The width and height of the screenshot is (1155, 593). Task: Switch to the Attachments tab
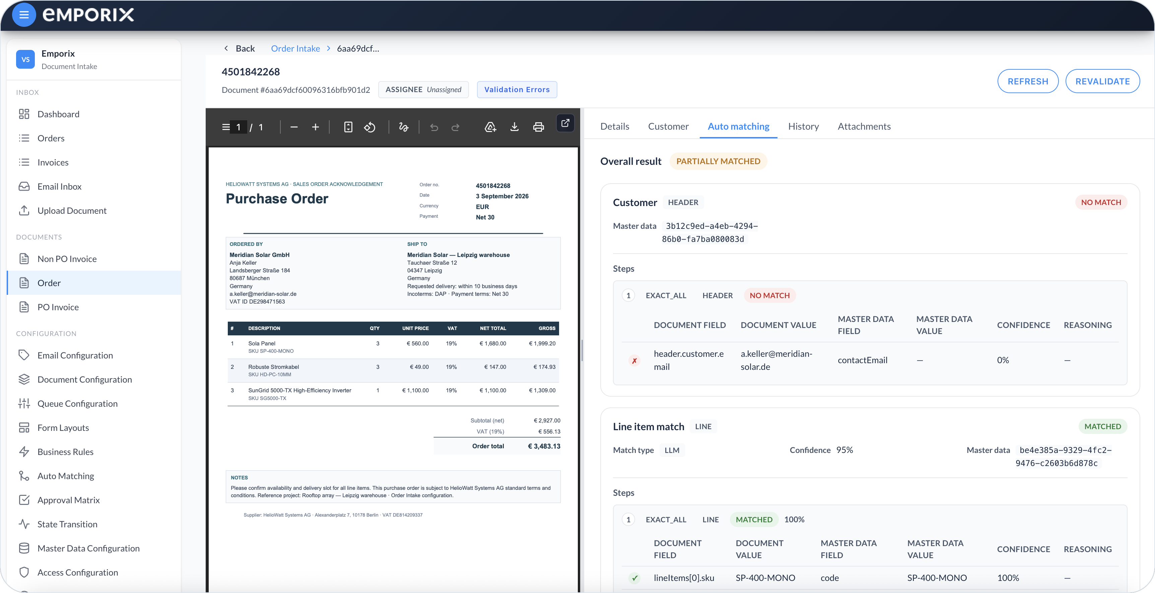pos(864,127)
